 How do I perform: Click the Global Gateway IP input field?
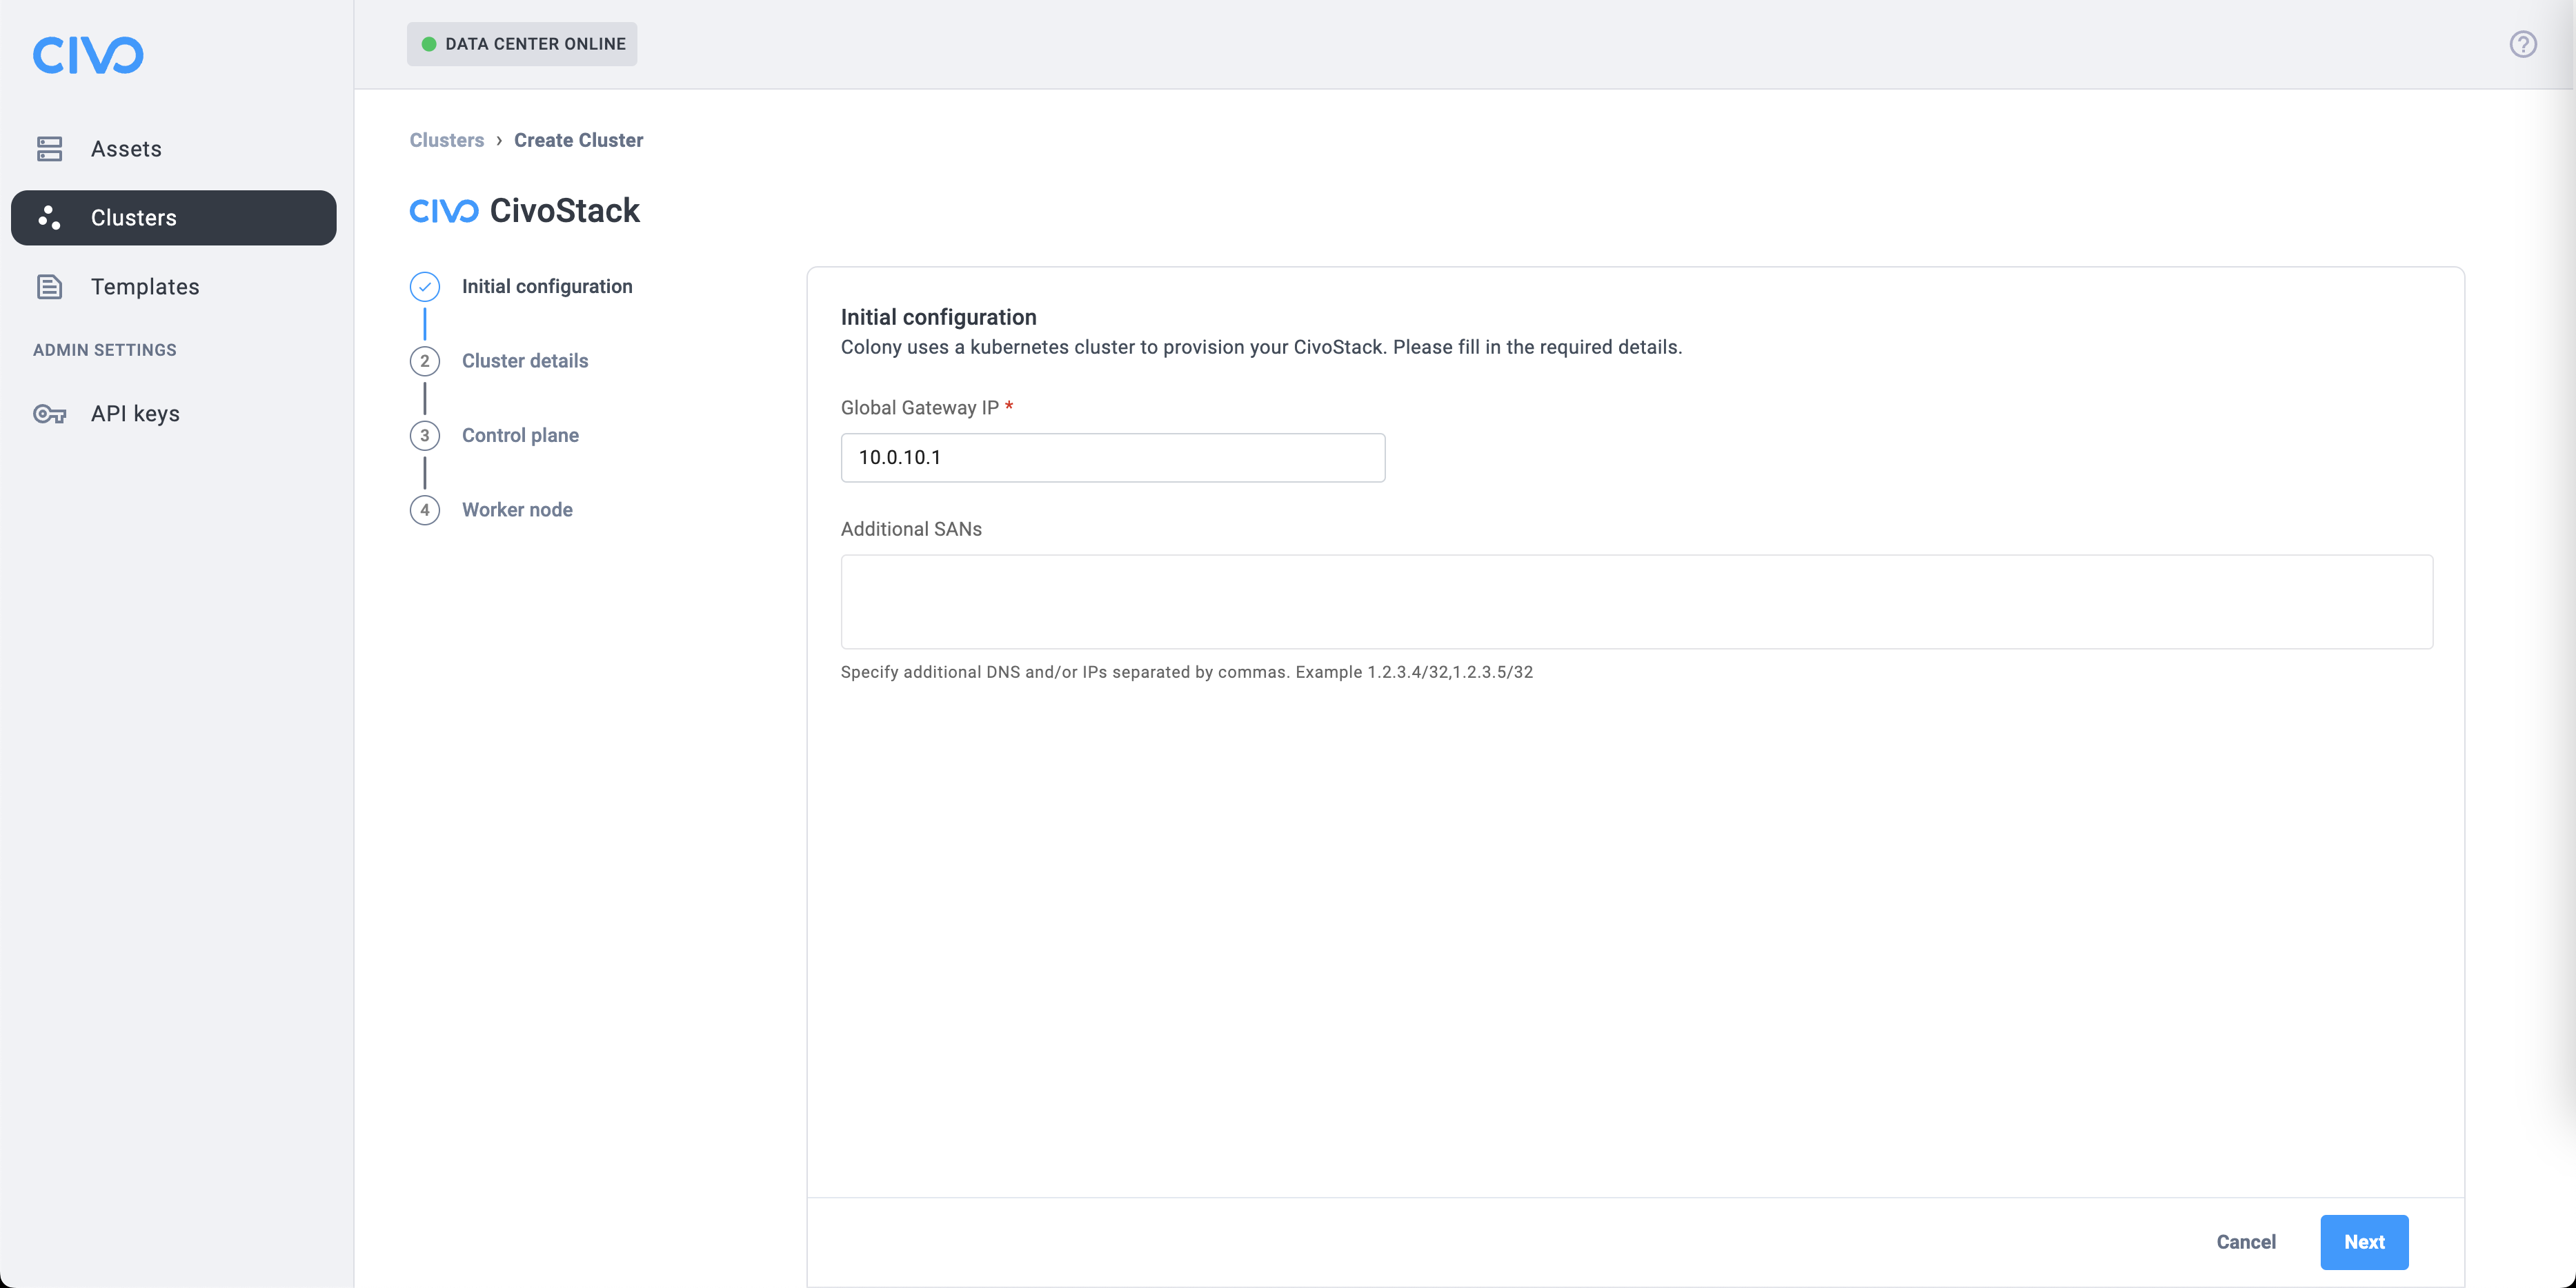(x=1112, y=456)
